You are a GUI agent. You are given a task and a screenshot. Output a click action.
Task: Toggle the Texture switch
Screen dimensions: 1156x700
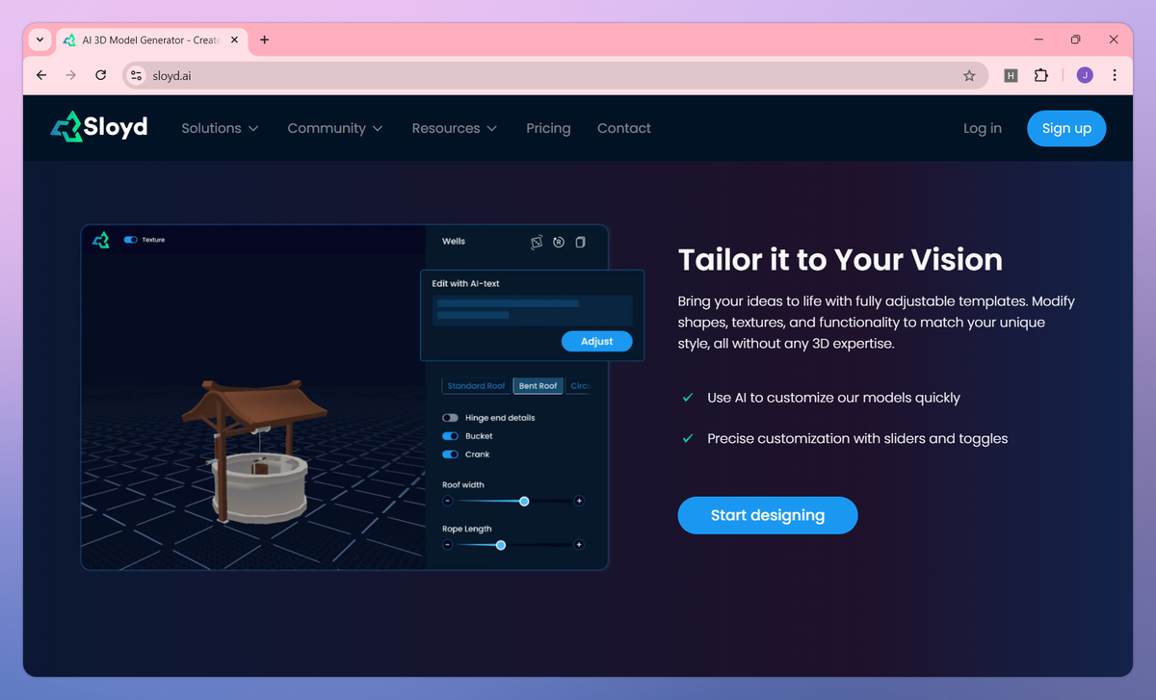pyautogui.click(x=131, y=240)
